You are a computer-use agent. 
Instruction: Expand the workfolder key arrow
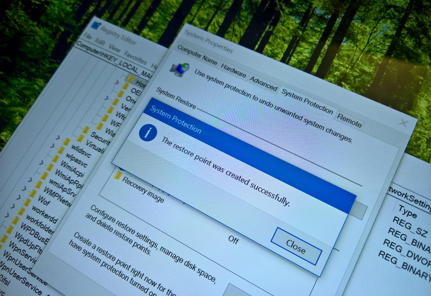coord(12,206)
